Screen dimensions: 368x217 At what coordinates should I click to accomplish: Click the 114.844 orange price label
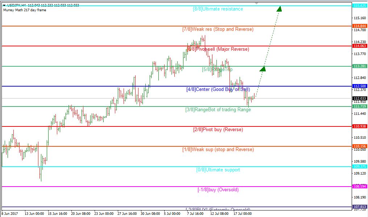point(360,26)
